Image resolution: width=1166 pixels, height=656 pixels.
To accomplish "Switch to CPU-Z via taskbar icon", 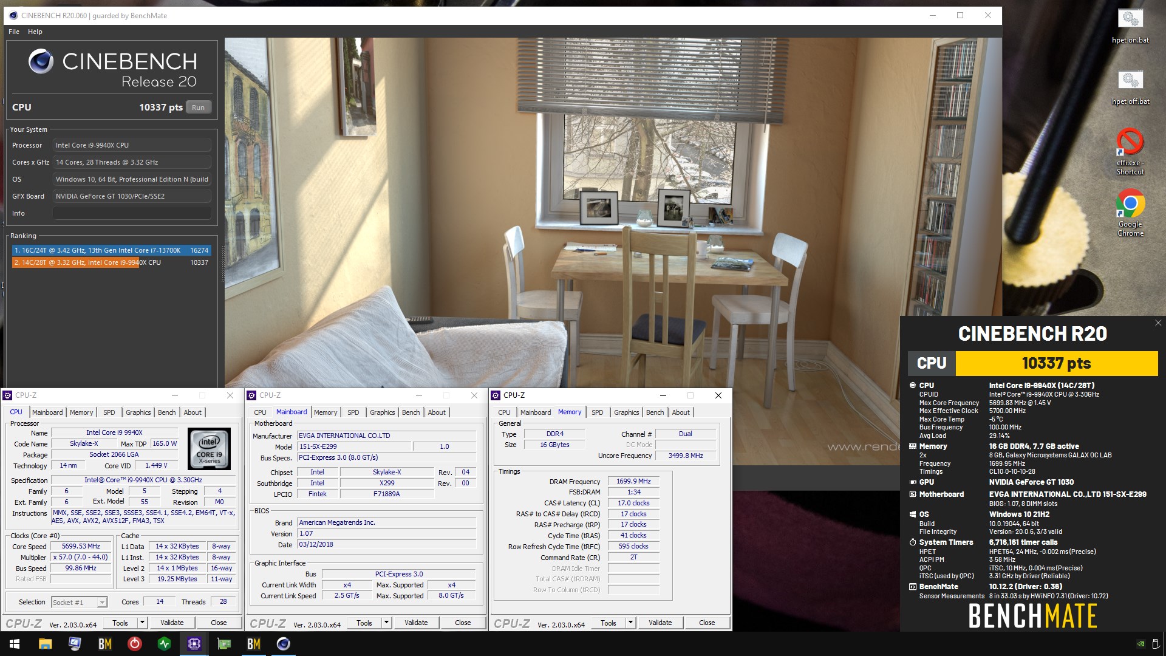I will (x=194, y=644).
